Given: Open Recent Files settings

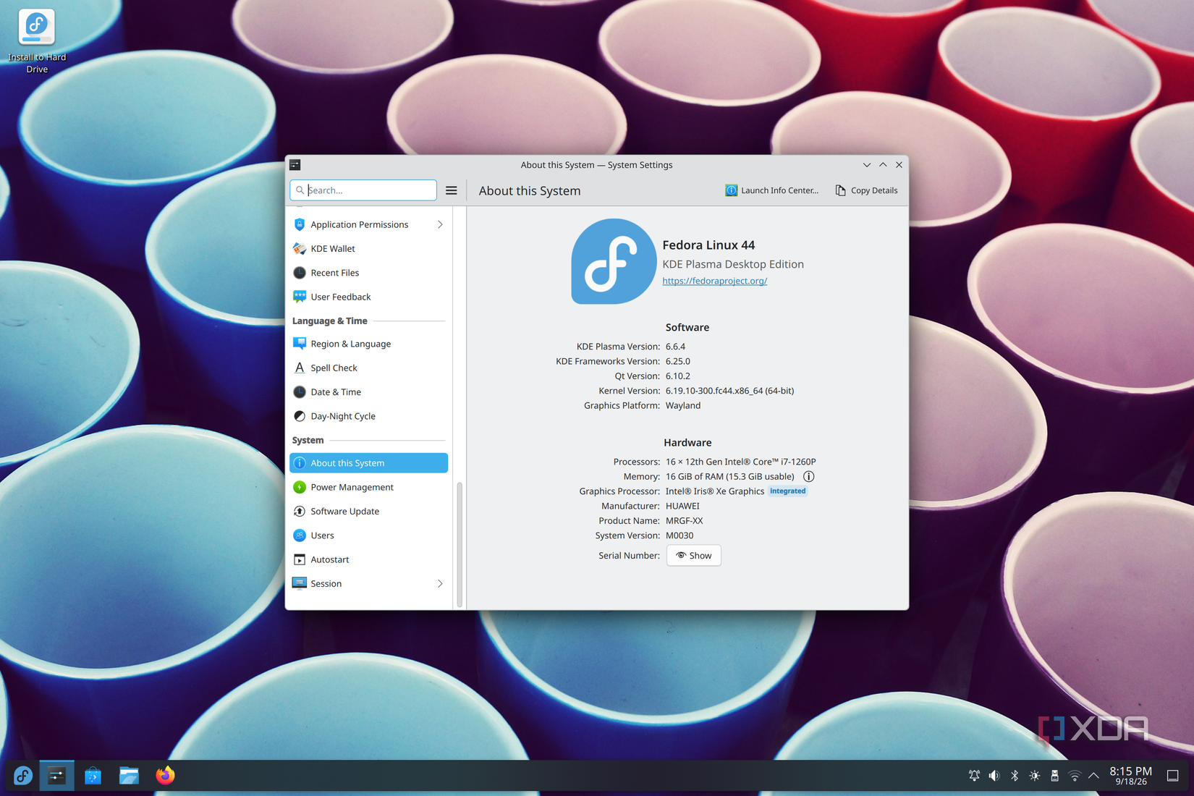Looking at the screenshot, I should point(369,273).
